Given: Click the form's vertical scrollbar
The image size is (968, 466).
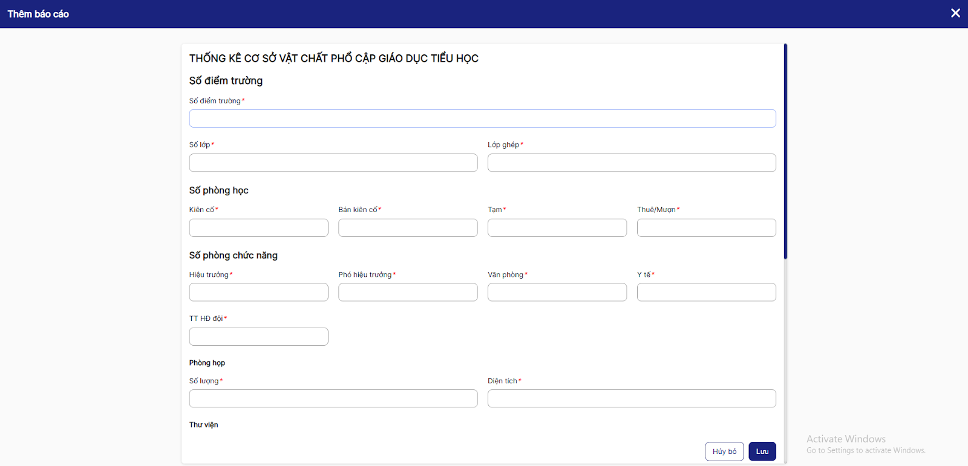Looking at the screenshot, I should click(785, 151).
